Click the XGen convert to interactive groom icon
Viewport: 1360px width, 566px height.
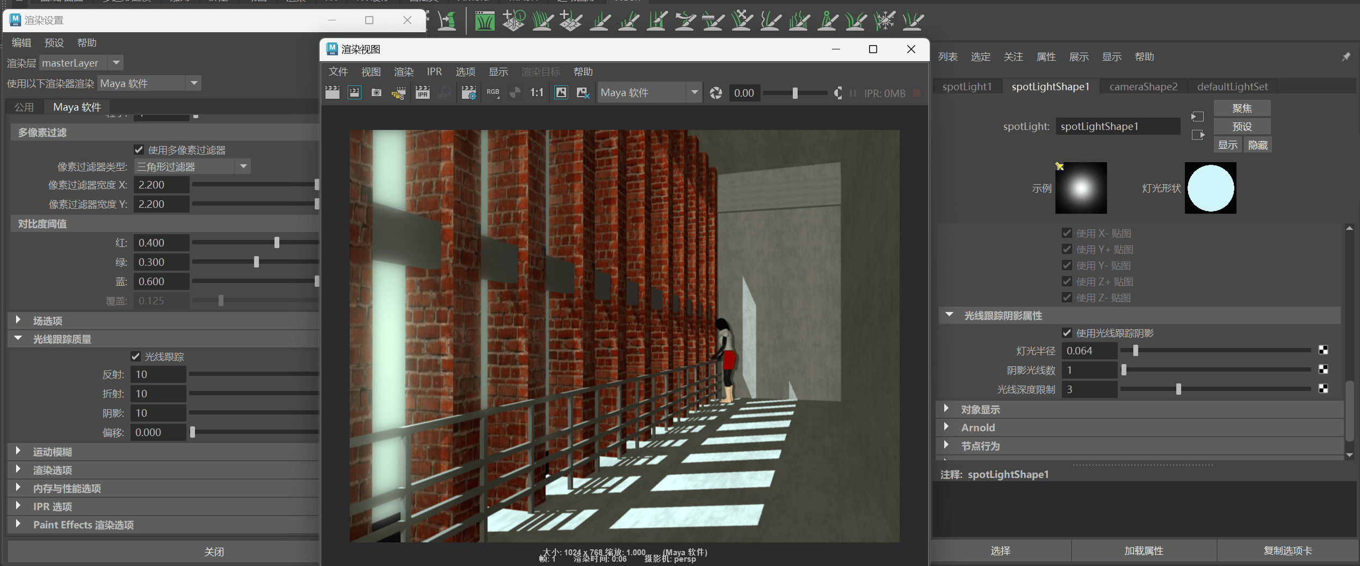(x=447, y=21)
